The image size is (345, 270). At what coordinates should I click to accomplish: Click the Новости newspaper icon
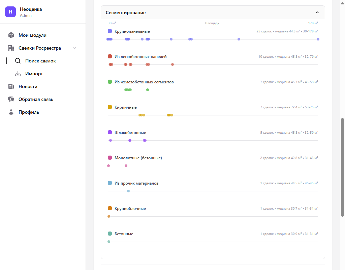pyautogui.click(x=11, y=86)
